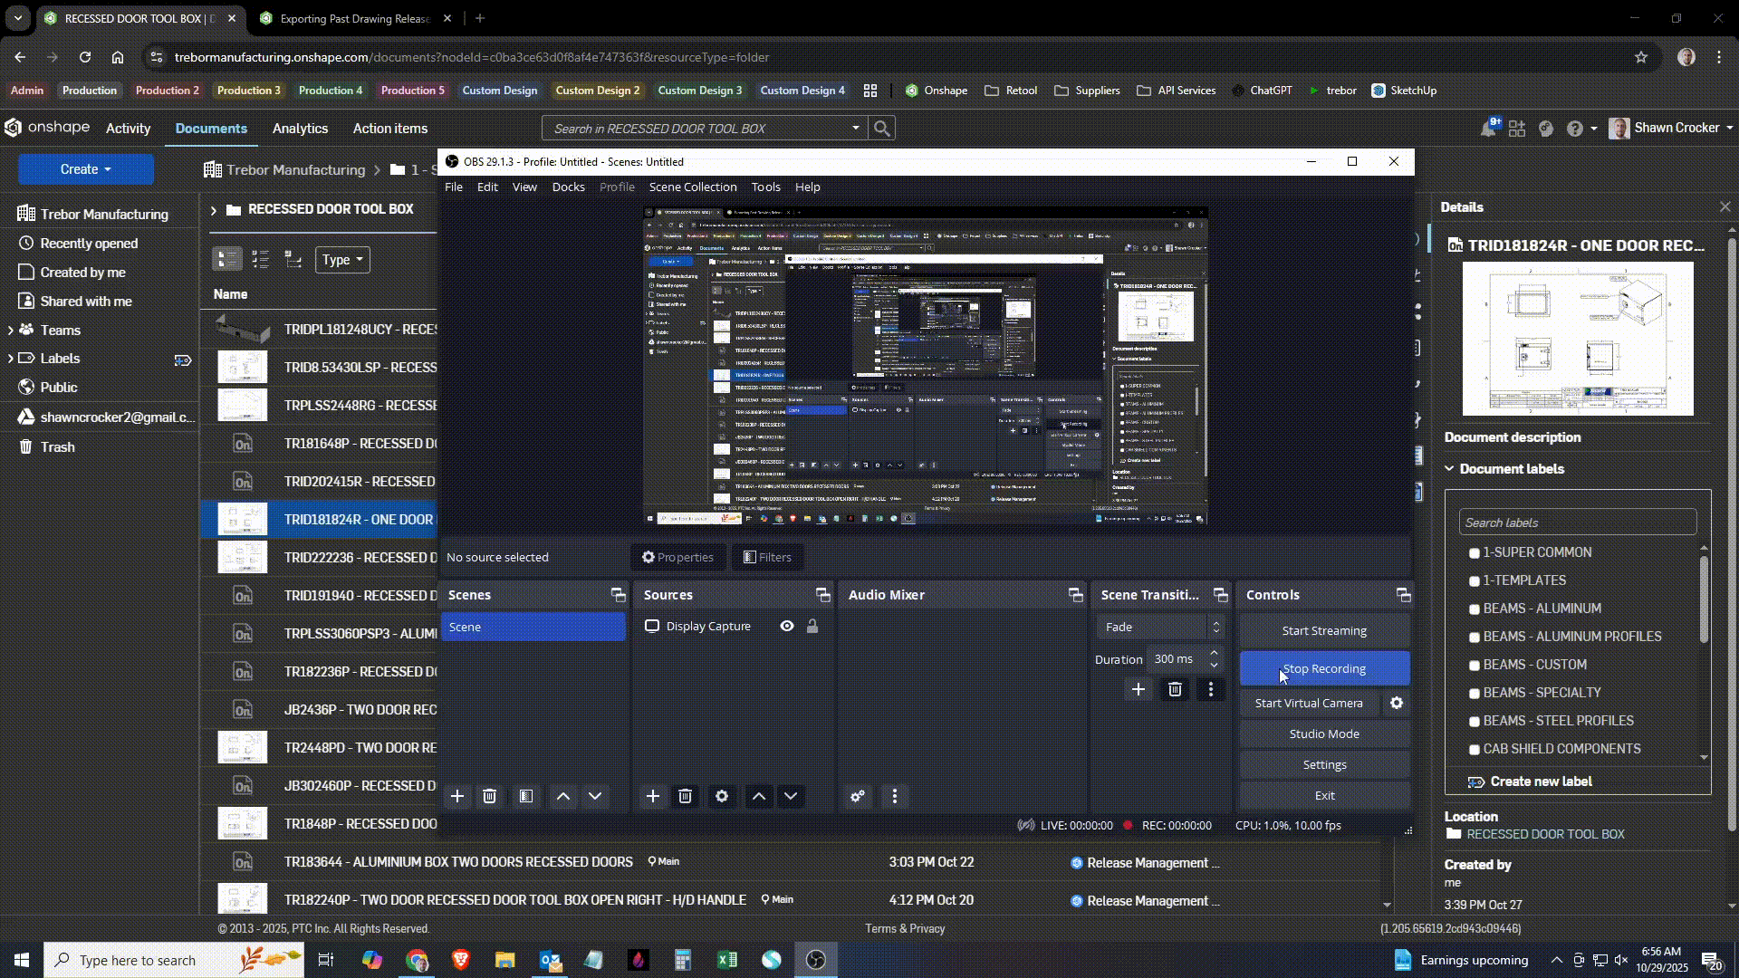The width and height of the screenshot is (1739, 978).
Task: Open Audio Mixer advanced settings gears icon
Action: pyautogui.click(x=857, y=796)
